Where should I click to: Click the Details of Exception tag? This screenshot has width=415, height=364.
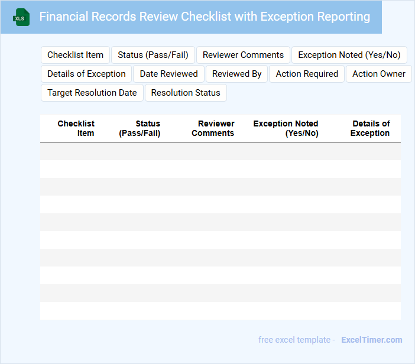86,74
